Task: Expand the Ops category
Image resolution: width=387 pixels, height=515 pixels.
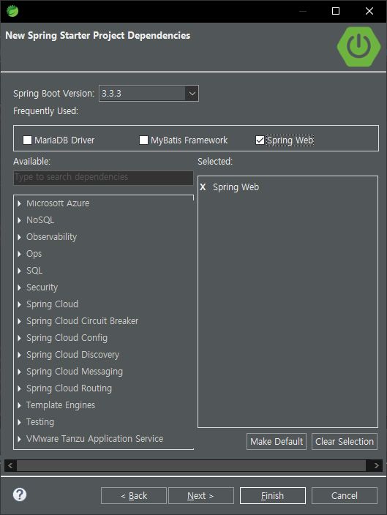Action: click(x=19, y=254)
